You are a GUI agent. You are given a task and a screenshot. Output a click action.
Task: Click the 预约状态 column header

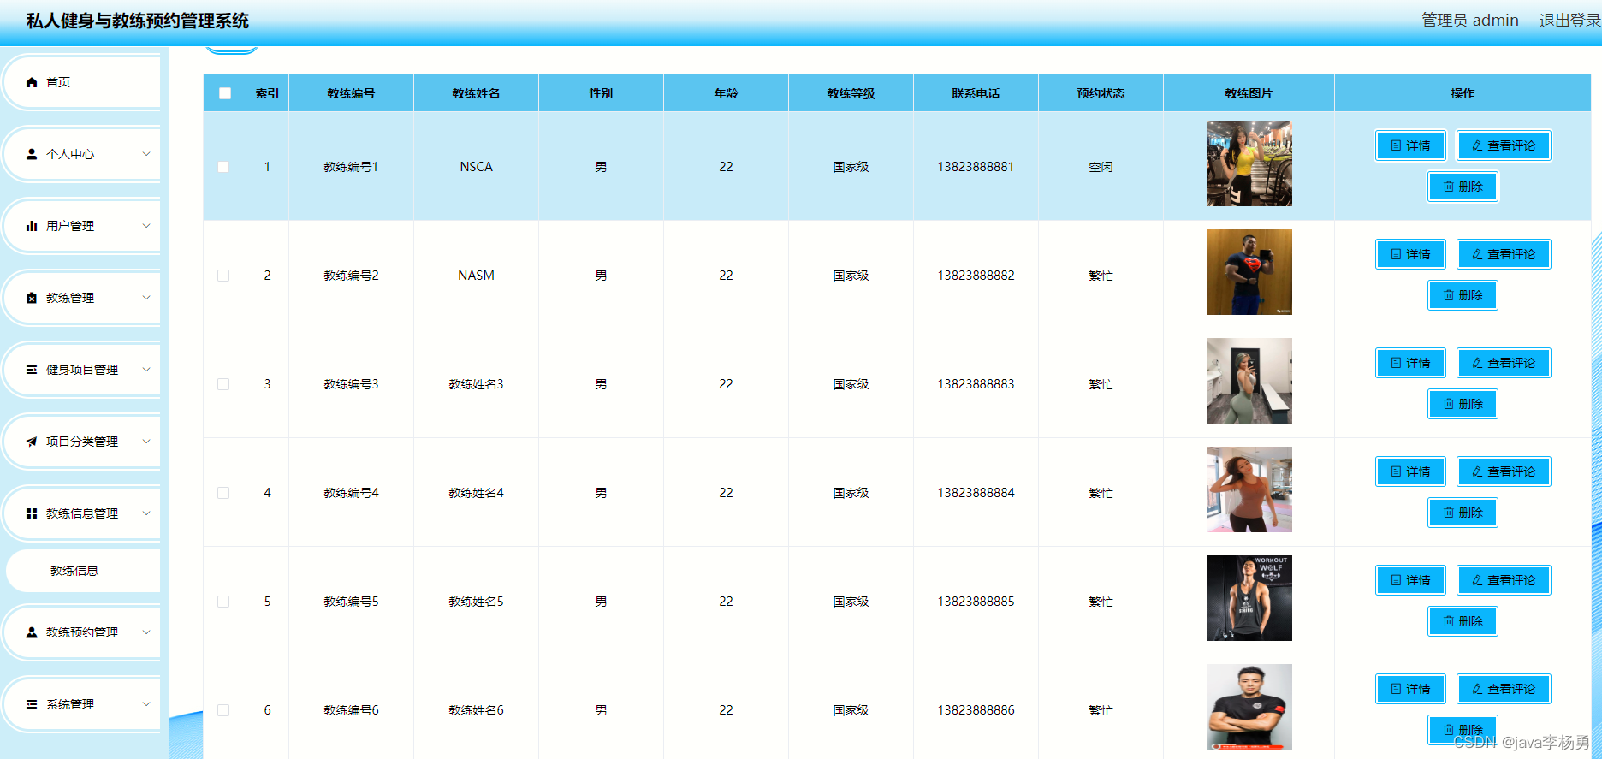[x=1101, y=93]
